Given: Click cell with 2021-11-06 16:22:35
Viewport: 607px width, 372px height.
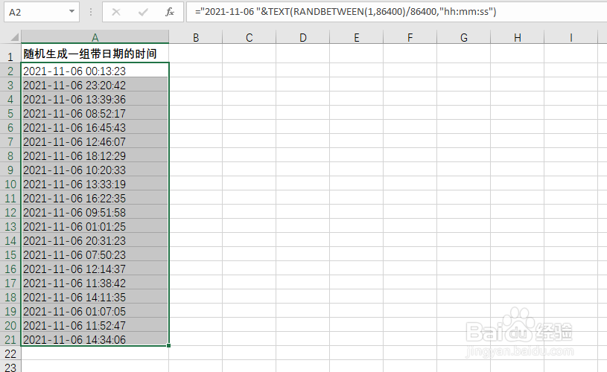Looking at the screenshot, I should [x=95, y=199].
